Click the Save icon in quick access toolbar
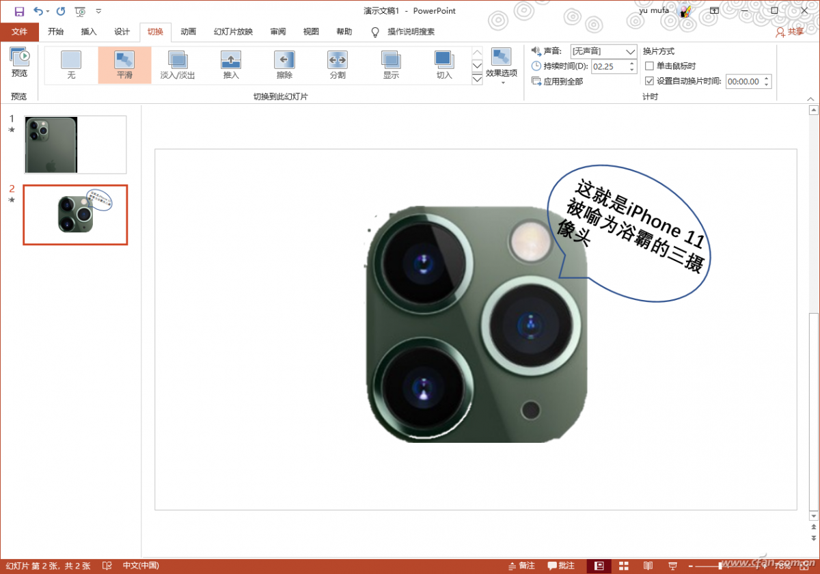 coord(19,11)
